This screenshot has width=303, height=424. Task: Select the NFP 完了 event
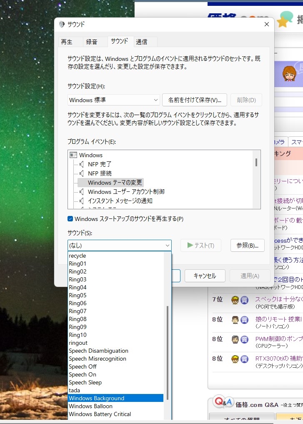coord(100,164)
